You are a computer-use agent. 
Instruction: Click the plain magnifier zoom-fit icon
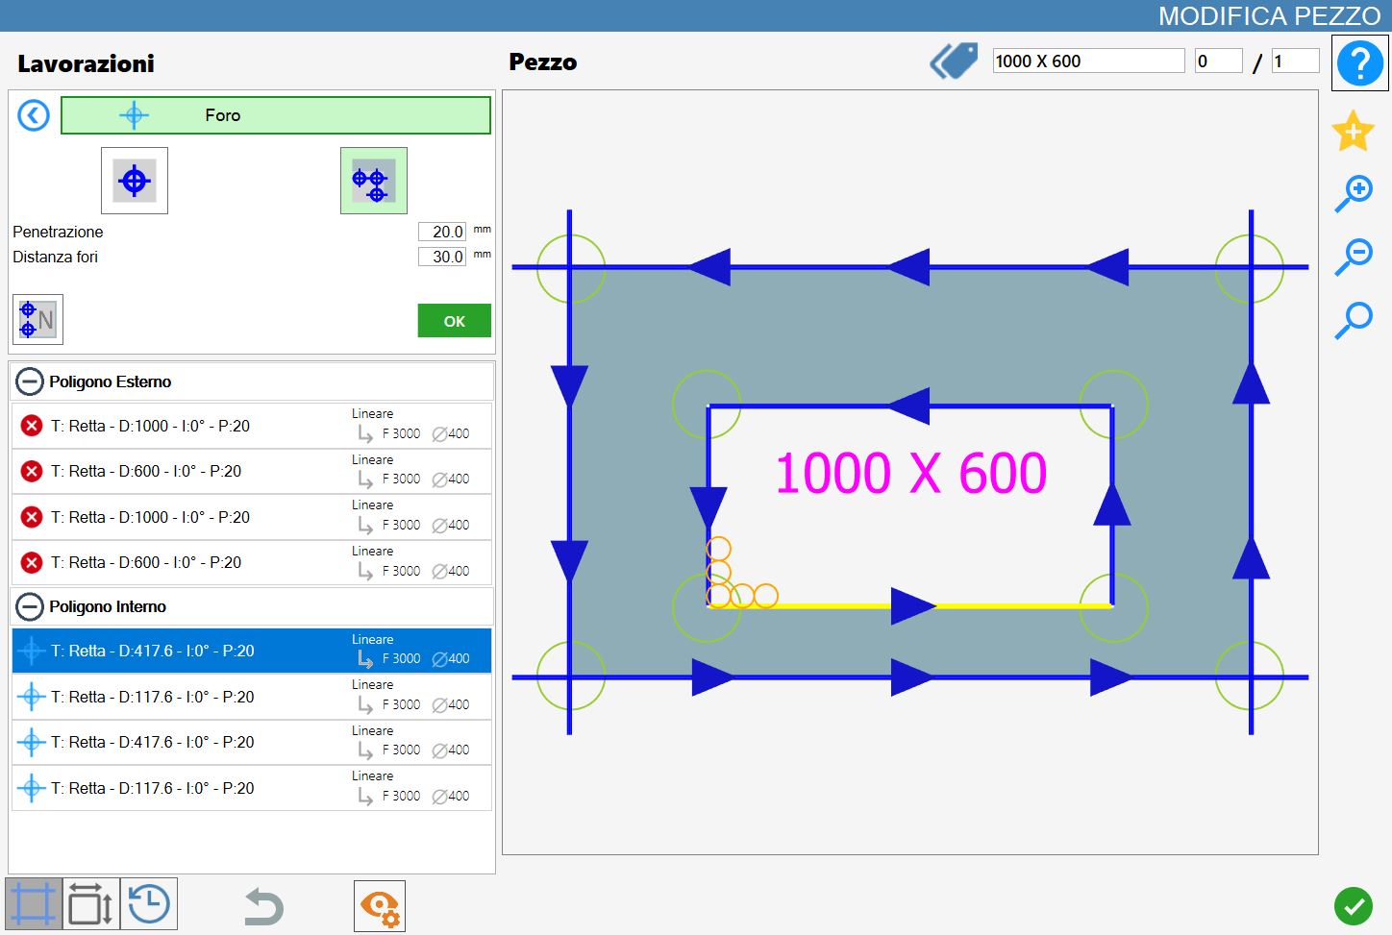tap(1354, 320)
